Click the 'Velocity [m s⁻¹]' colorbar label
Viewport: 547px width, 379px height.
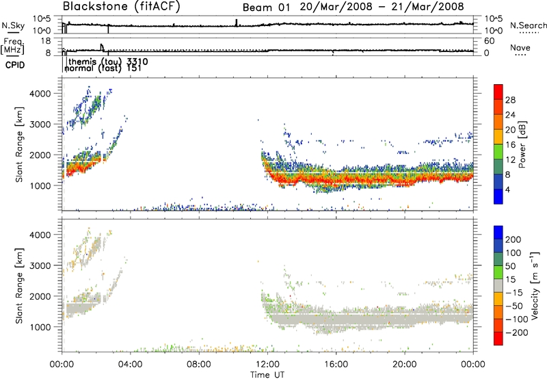tap(535, 285)
